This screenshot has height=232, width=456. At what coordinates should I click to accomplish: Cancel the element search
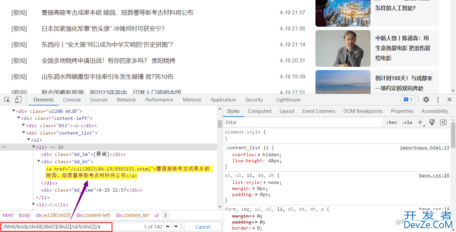coord(203,227)
